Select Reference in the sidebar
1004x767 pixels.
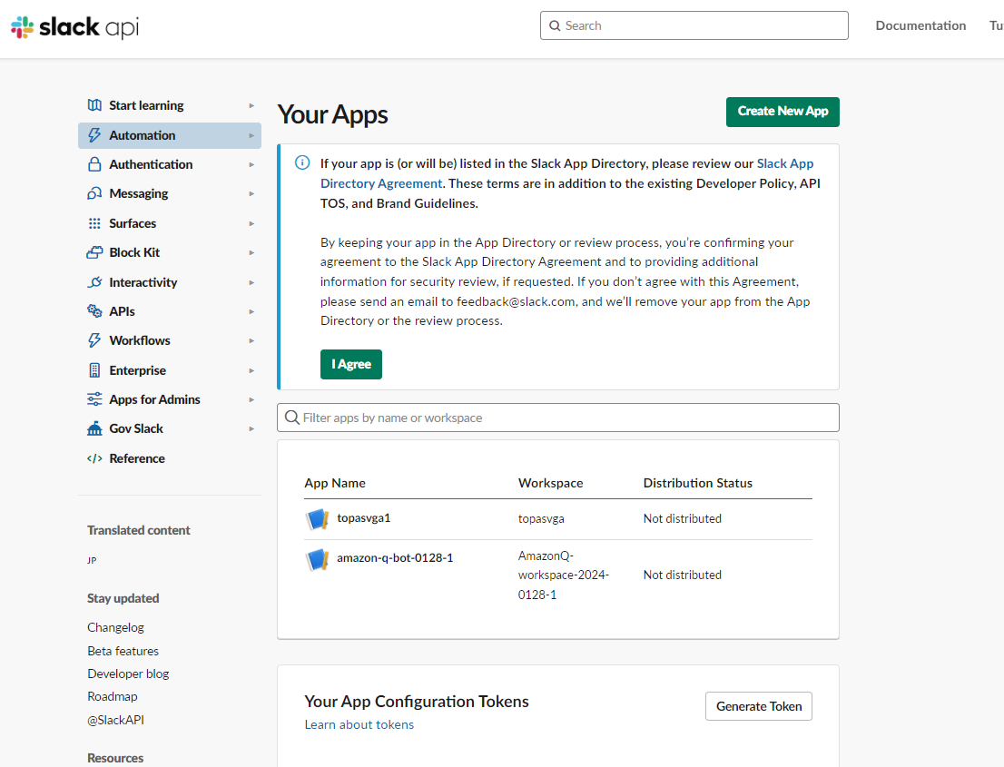(170, 458)
